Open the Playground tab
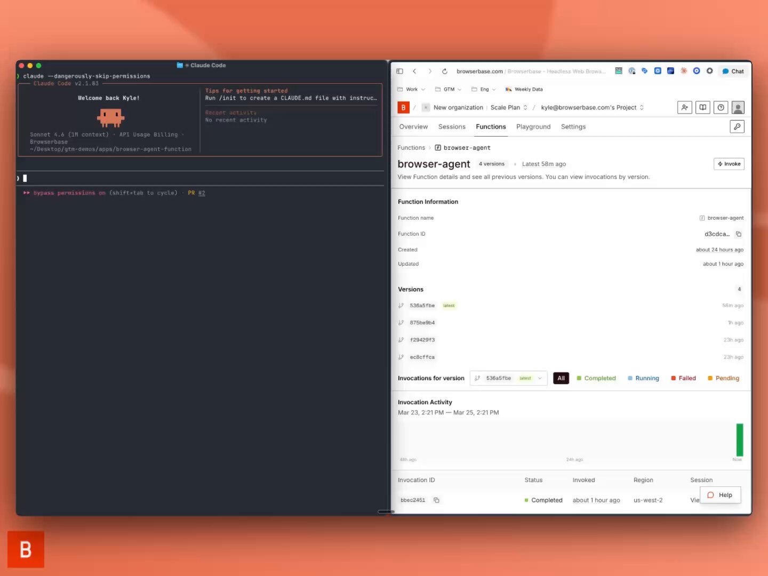 click(x=533, y=127)
